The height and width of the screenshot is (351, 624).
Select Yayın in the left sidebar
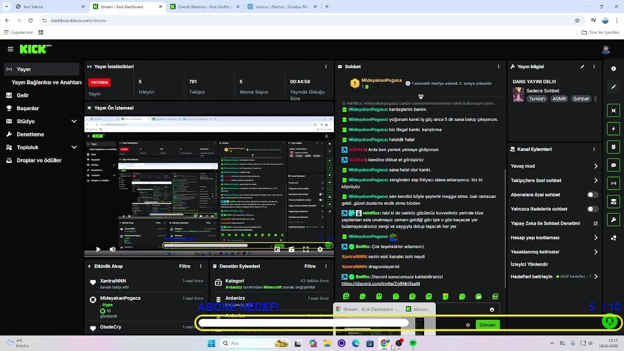(41, 69)
